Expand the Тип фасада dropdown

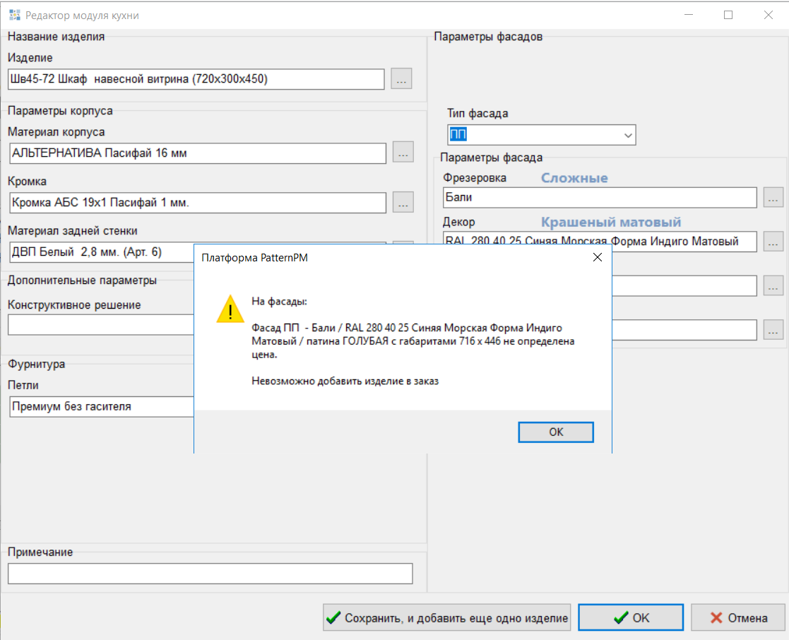[627, 135]
